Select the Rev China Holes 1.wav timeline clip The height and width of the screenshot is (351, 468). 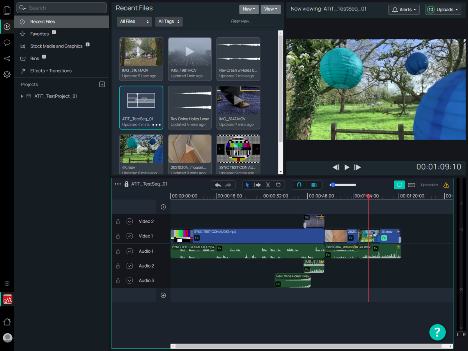(x=293, y=280)
